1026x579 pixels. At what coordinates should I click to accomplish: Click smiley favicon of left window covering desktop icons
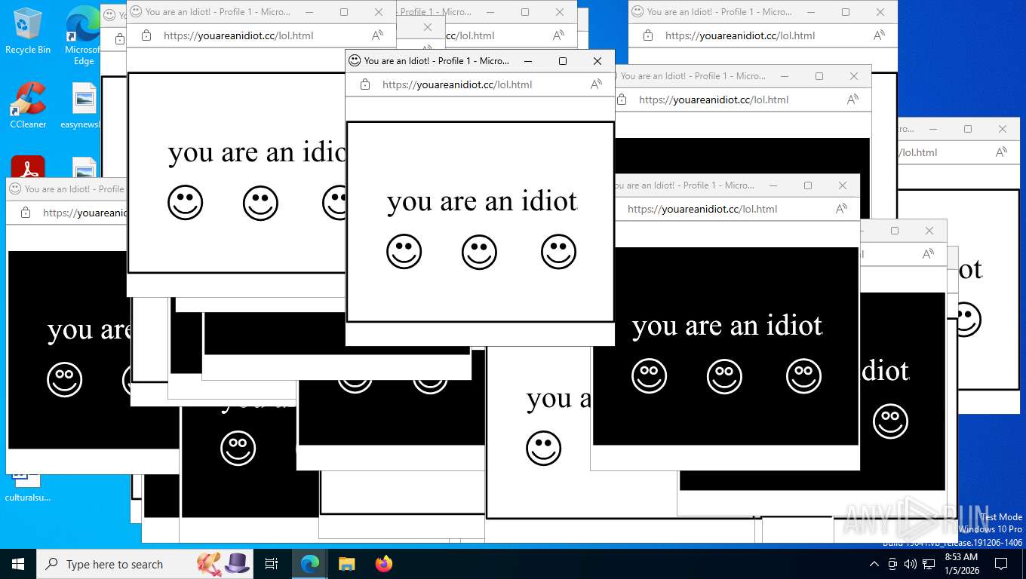tap(15, 189)
